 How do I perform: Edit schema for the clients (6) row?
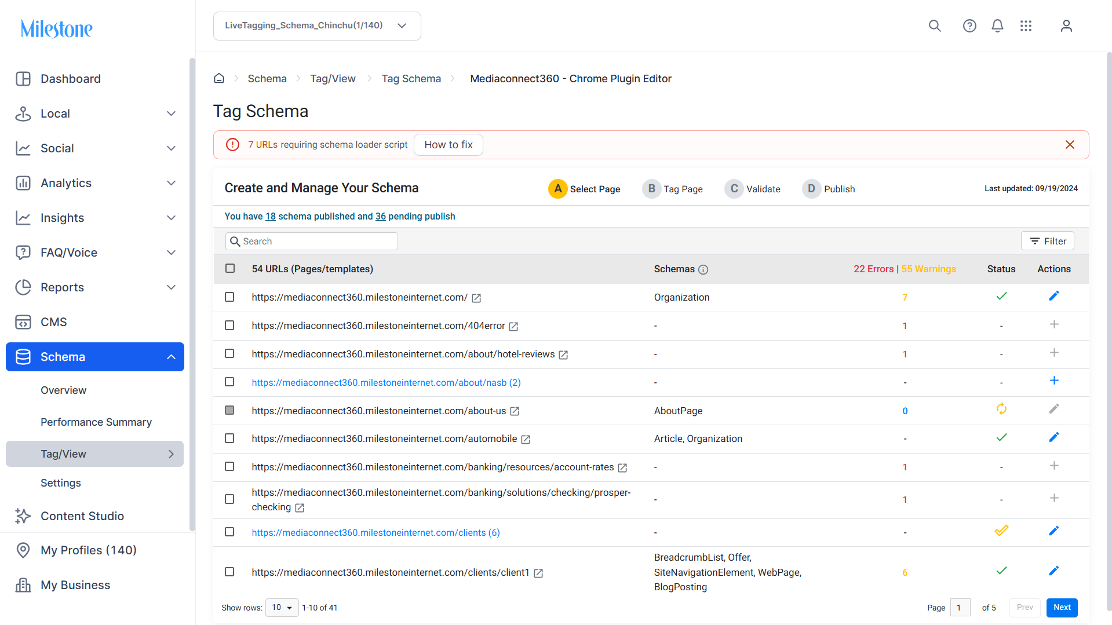(x=1054, y=531)
